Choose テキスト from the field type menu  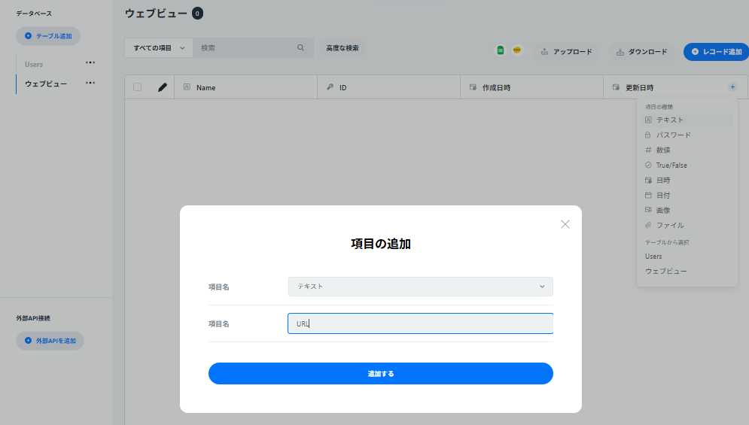(687, 120)
